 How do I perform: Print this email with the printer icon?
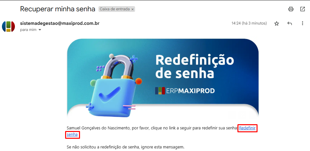point(291,9)
